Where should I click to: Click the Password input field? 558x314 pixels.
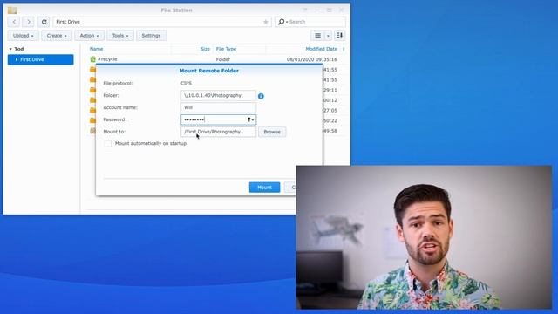(218, 119)
